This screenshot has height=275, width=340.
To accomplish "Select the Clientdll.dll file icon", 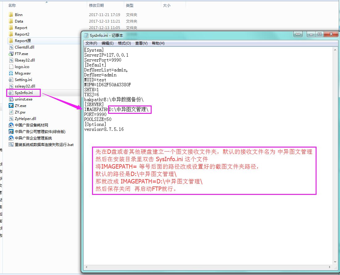I will click(11, 47).
